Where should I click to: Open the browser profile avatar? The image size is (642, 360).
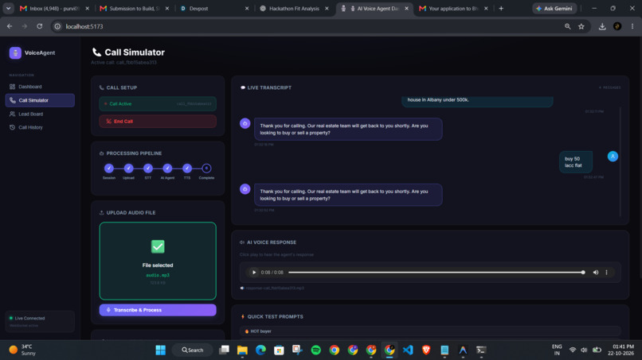[617, 26]
